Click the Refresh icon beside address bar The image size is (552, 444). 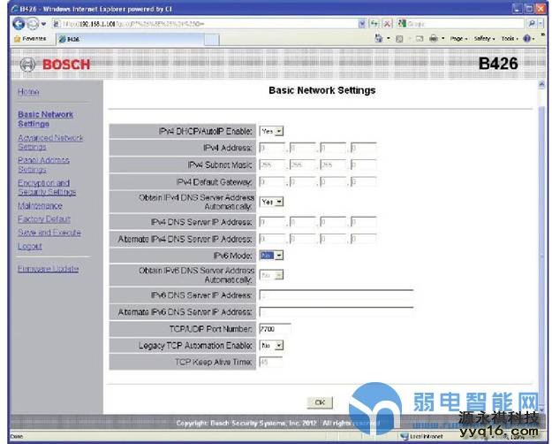tap(375, 22)
